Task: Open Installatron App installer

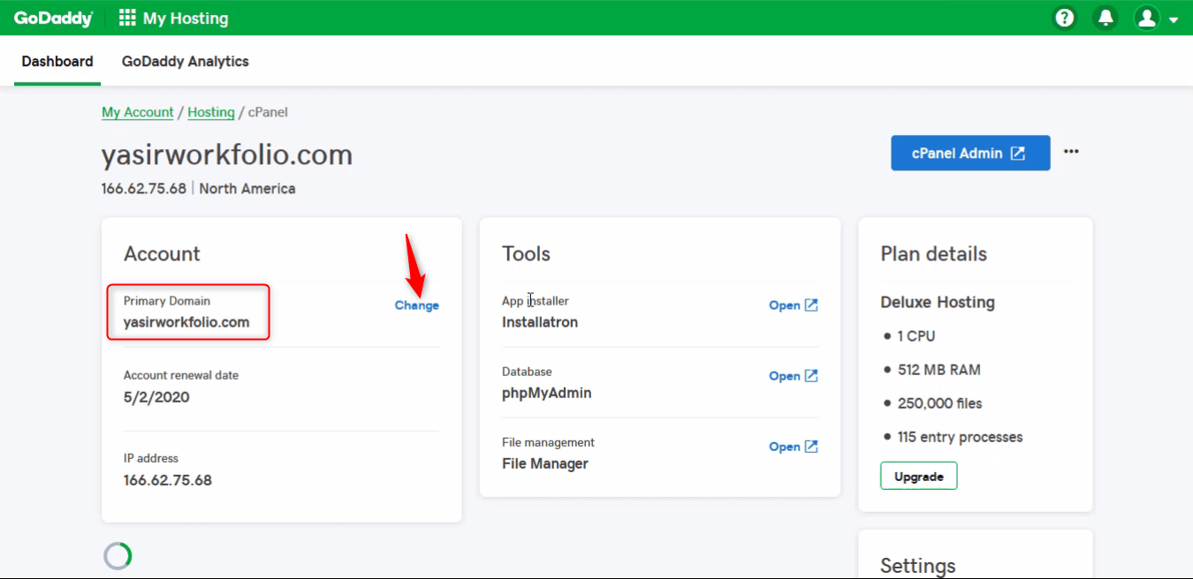Action: coord(794,305)
